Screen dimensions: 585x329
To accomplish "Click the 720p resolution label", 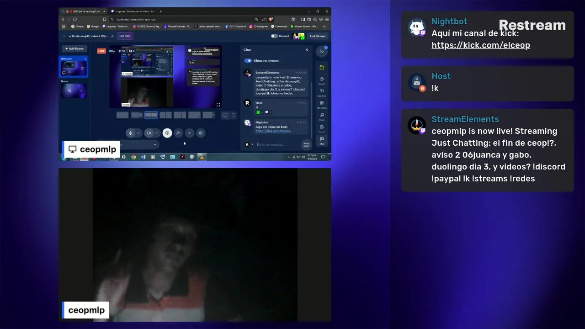I will click(x=112, y=51).
